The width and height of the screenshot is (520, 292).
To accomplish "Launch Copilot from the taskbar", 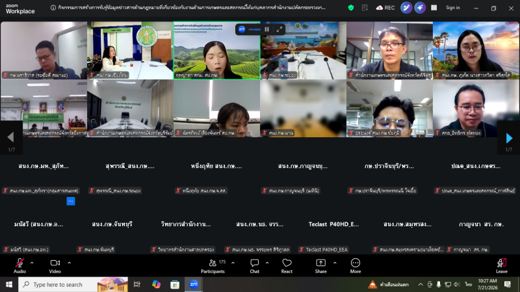I will coord(156,284).
